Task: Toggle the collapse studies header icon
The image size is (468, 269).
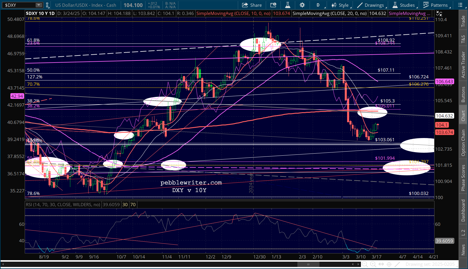Action: pyautogui.click(x=439, y=14)
